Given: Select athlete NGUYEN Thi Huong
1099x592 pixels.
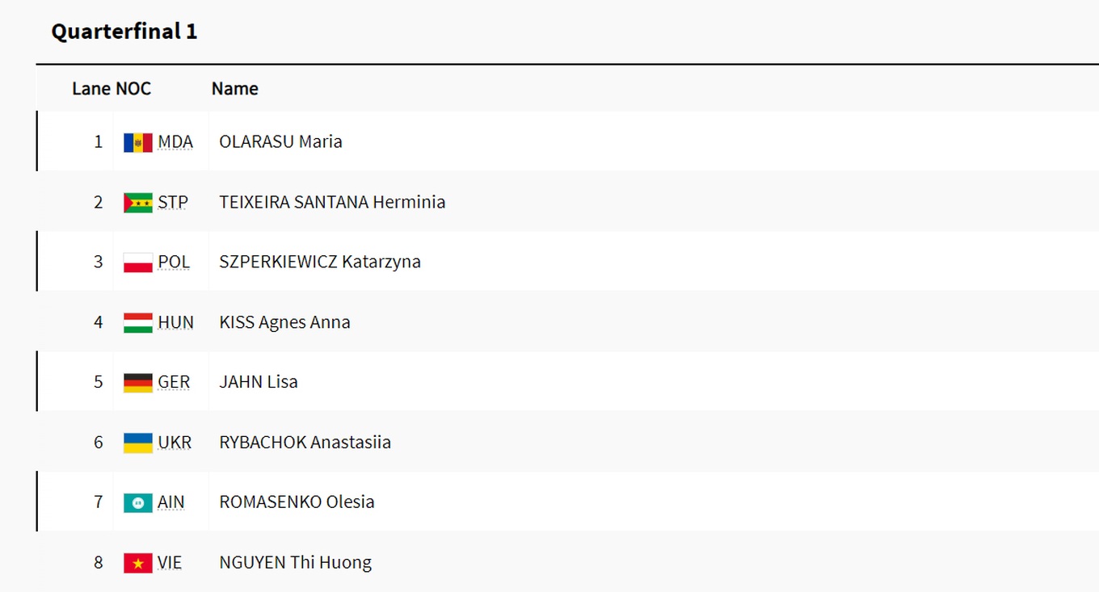Looking at the screenshot, I should click(295, 562).
